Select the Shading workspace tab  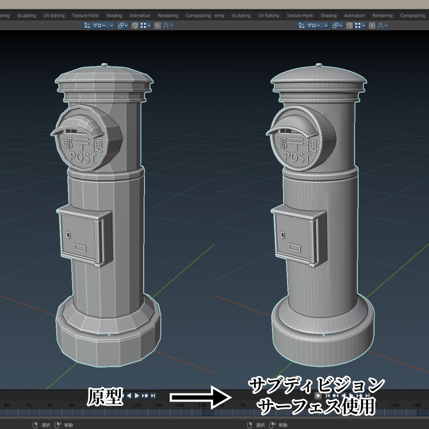click(114, 15)
